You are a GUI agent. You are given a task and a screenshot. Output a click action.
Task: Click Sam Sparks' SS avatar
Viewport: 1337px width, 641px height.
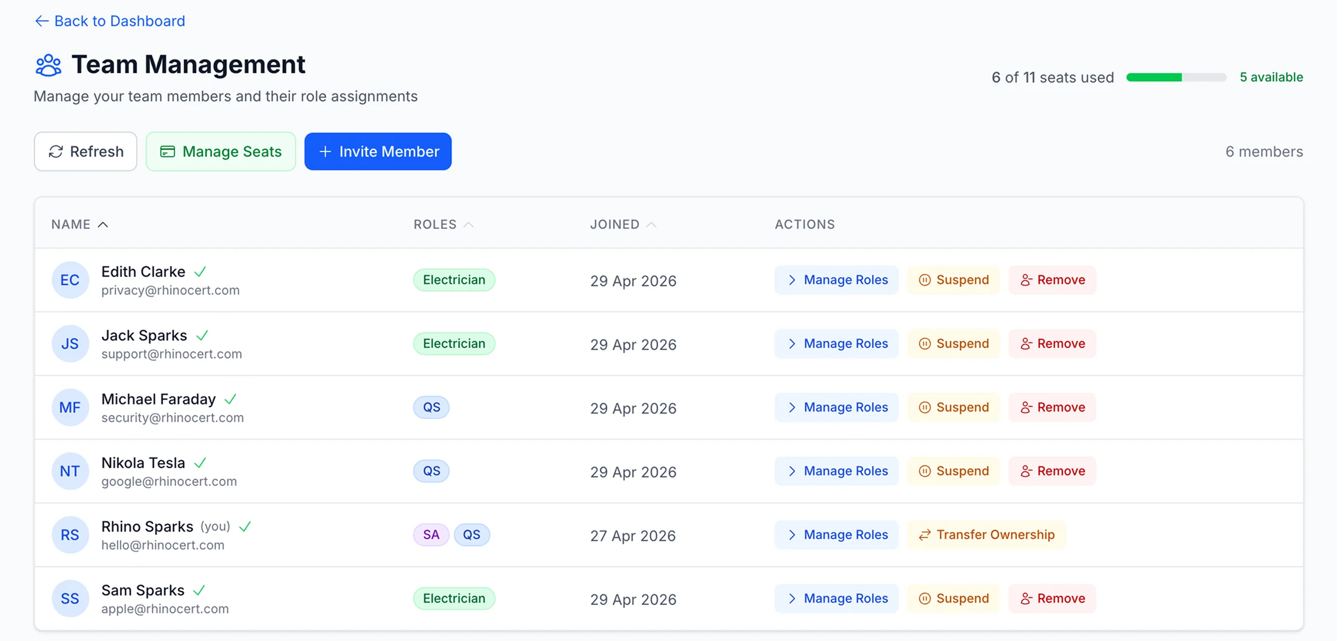pyautogui.click(x=70, y=599)
